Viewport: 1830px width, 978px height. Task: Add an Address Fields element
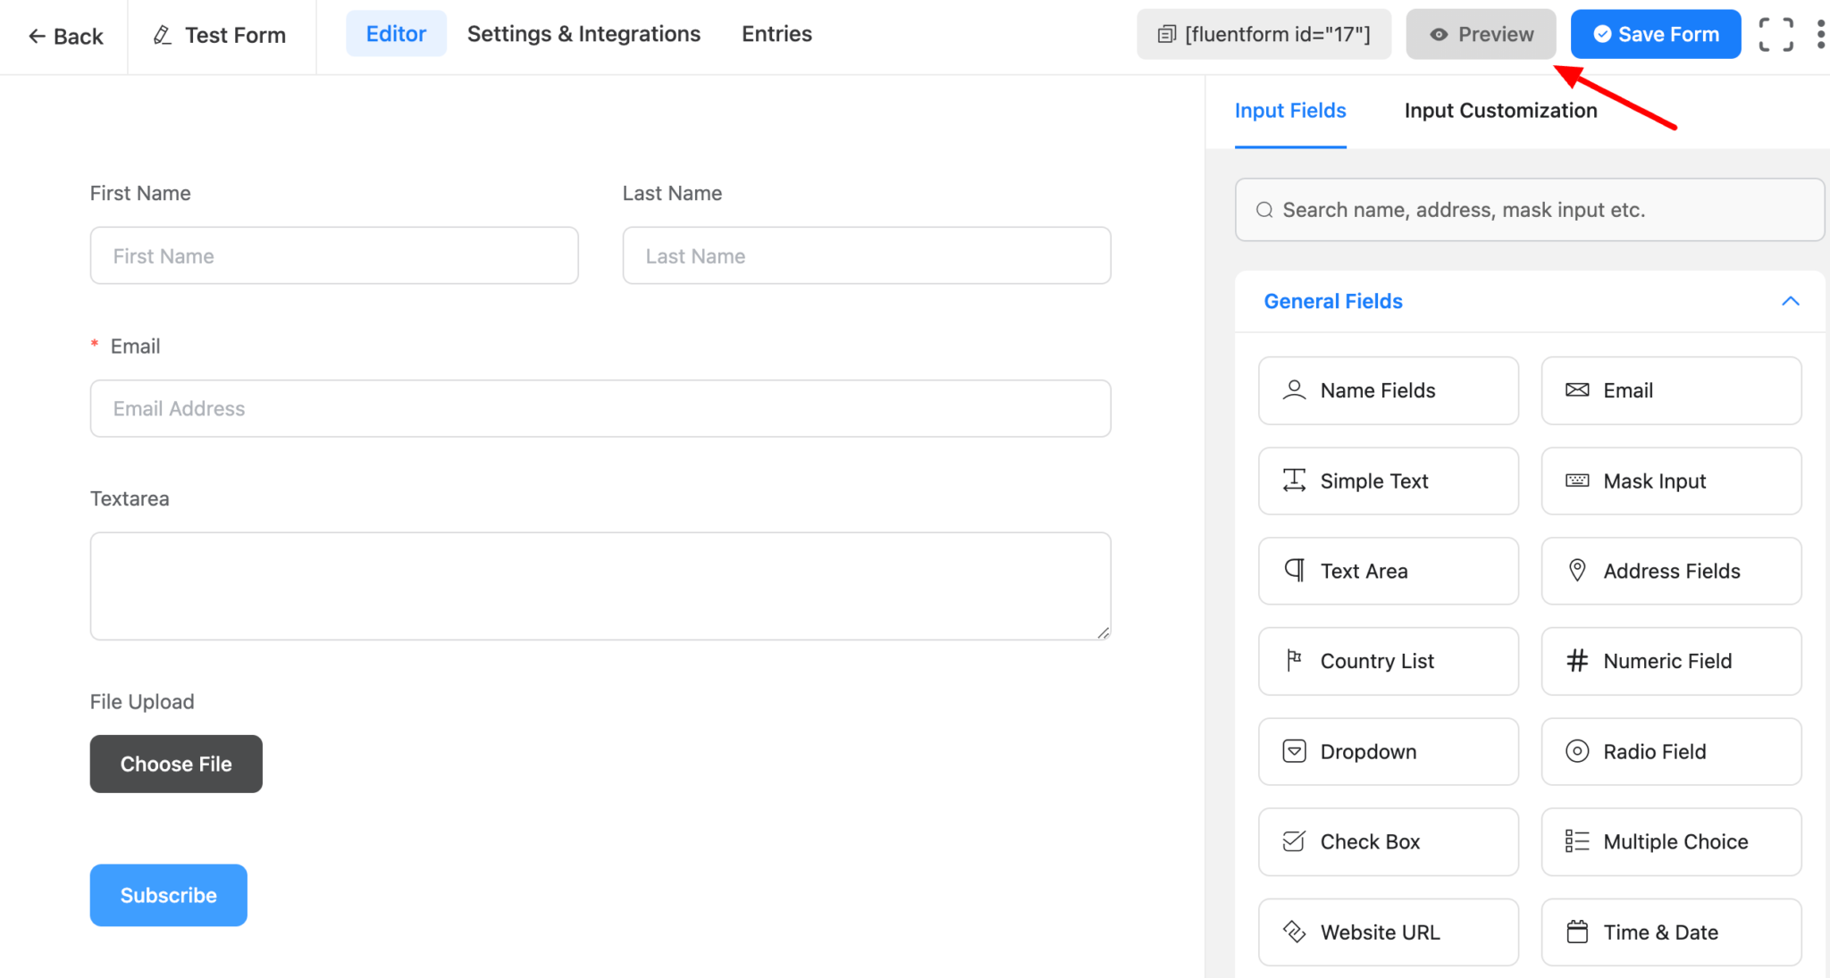pyautogui.click(x=1670, y=571)
